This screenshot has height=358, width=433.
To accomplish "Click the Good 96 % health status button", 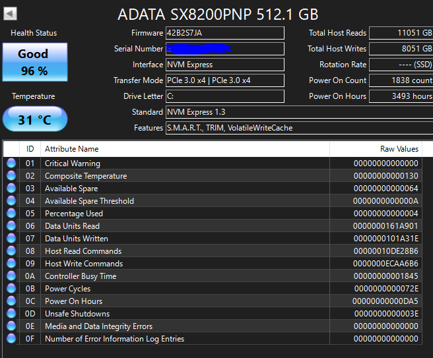I will pyautogui.click(x=35, y=62).
